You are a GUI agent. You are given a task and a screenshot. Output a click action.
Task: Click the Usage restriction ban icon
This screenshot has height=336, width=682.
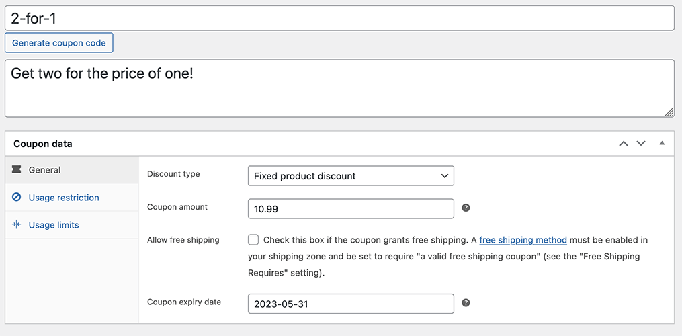[x=17, y=198]
